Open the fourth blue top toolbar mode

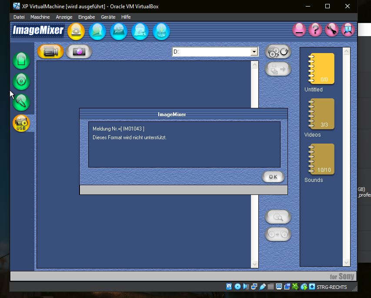click(x=140, y=31)
